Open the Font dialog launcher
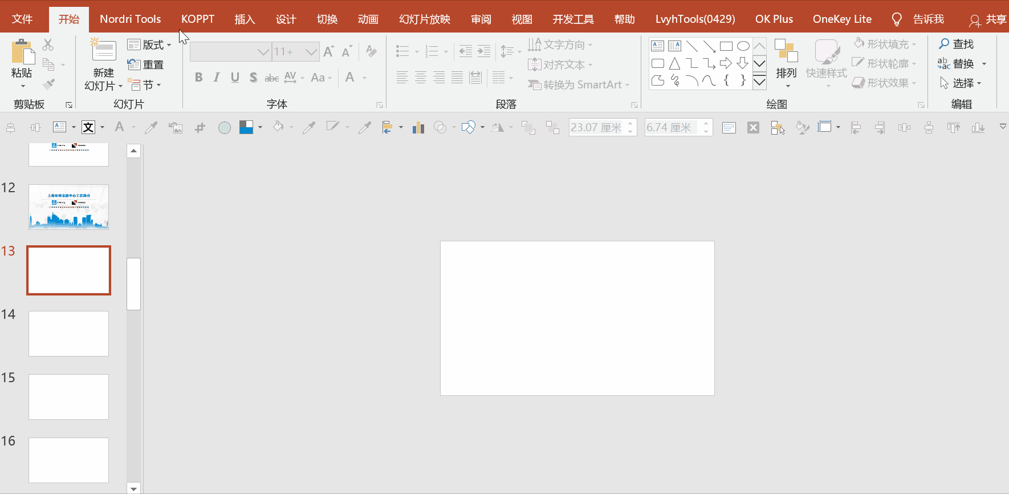The width and height of the screenshot is (1009, 494). pos(379,105)
